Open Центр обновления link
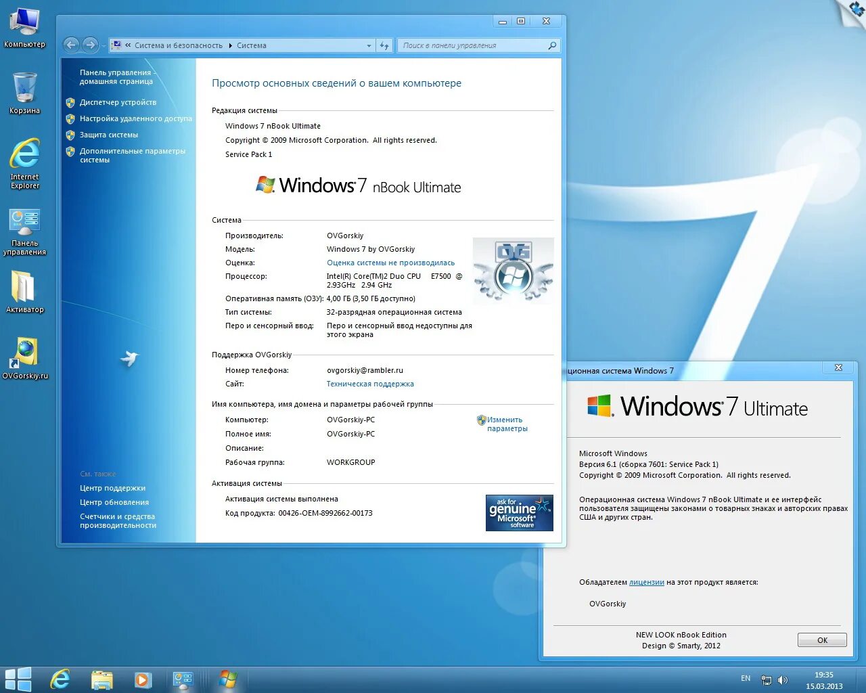 click(114, 503)
